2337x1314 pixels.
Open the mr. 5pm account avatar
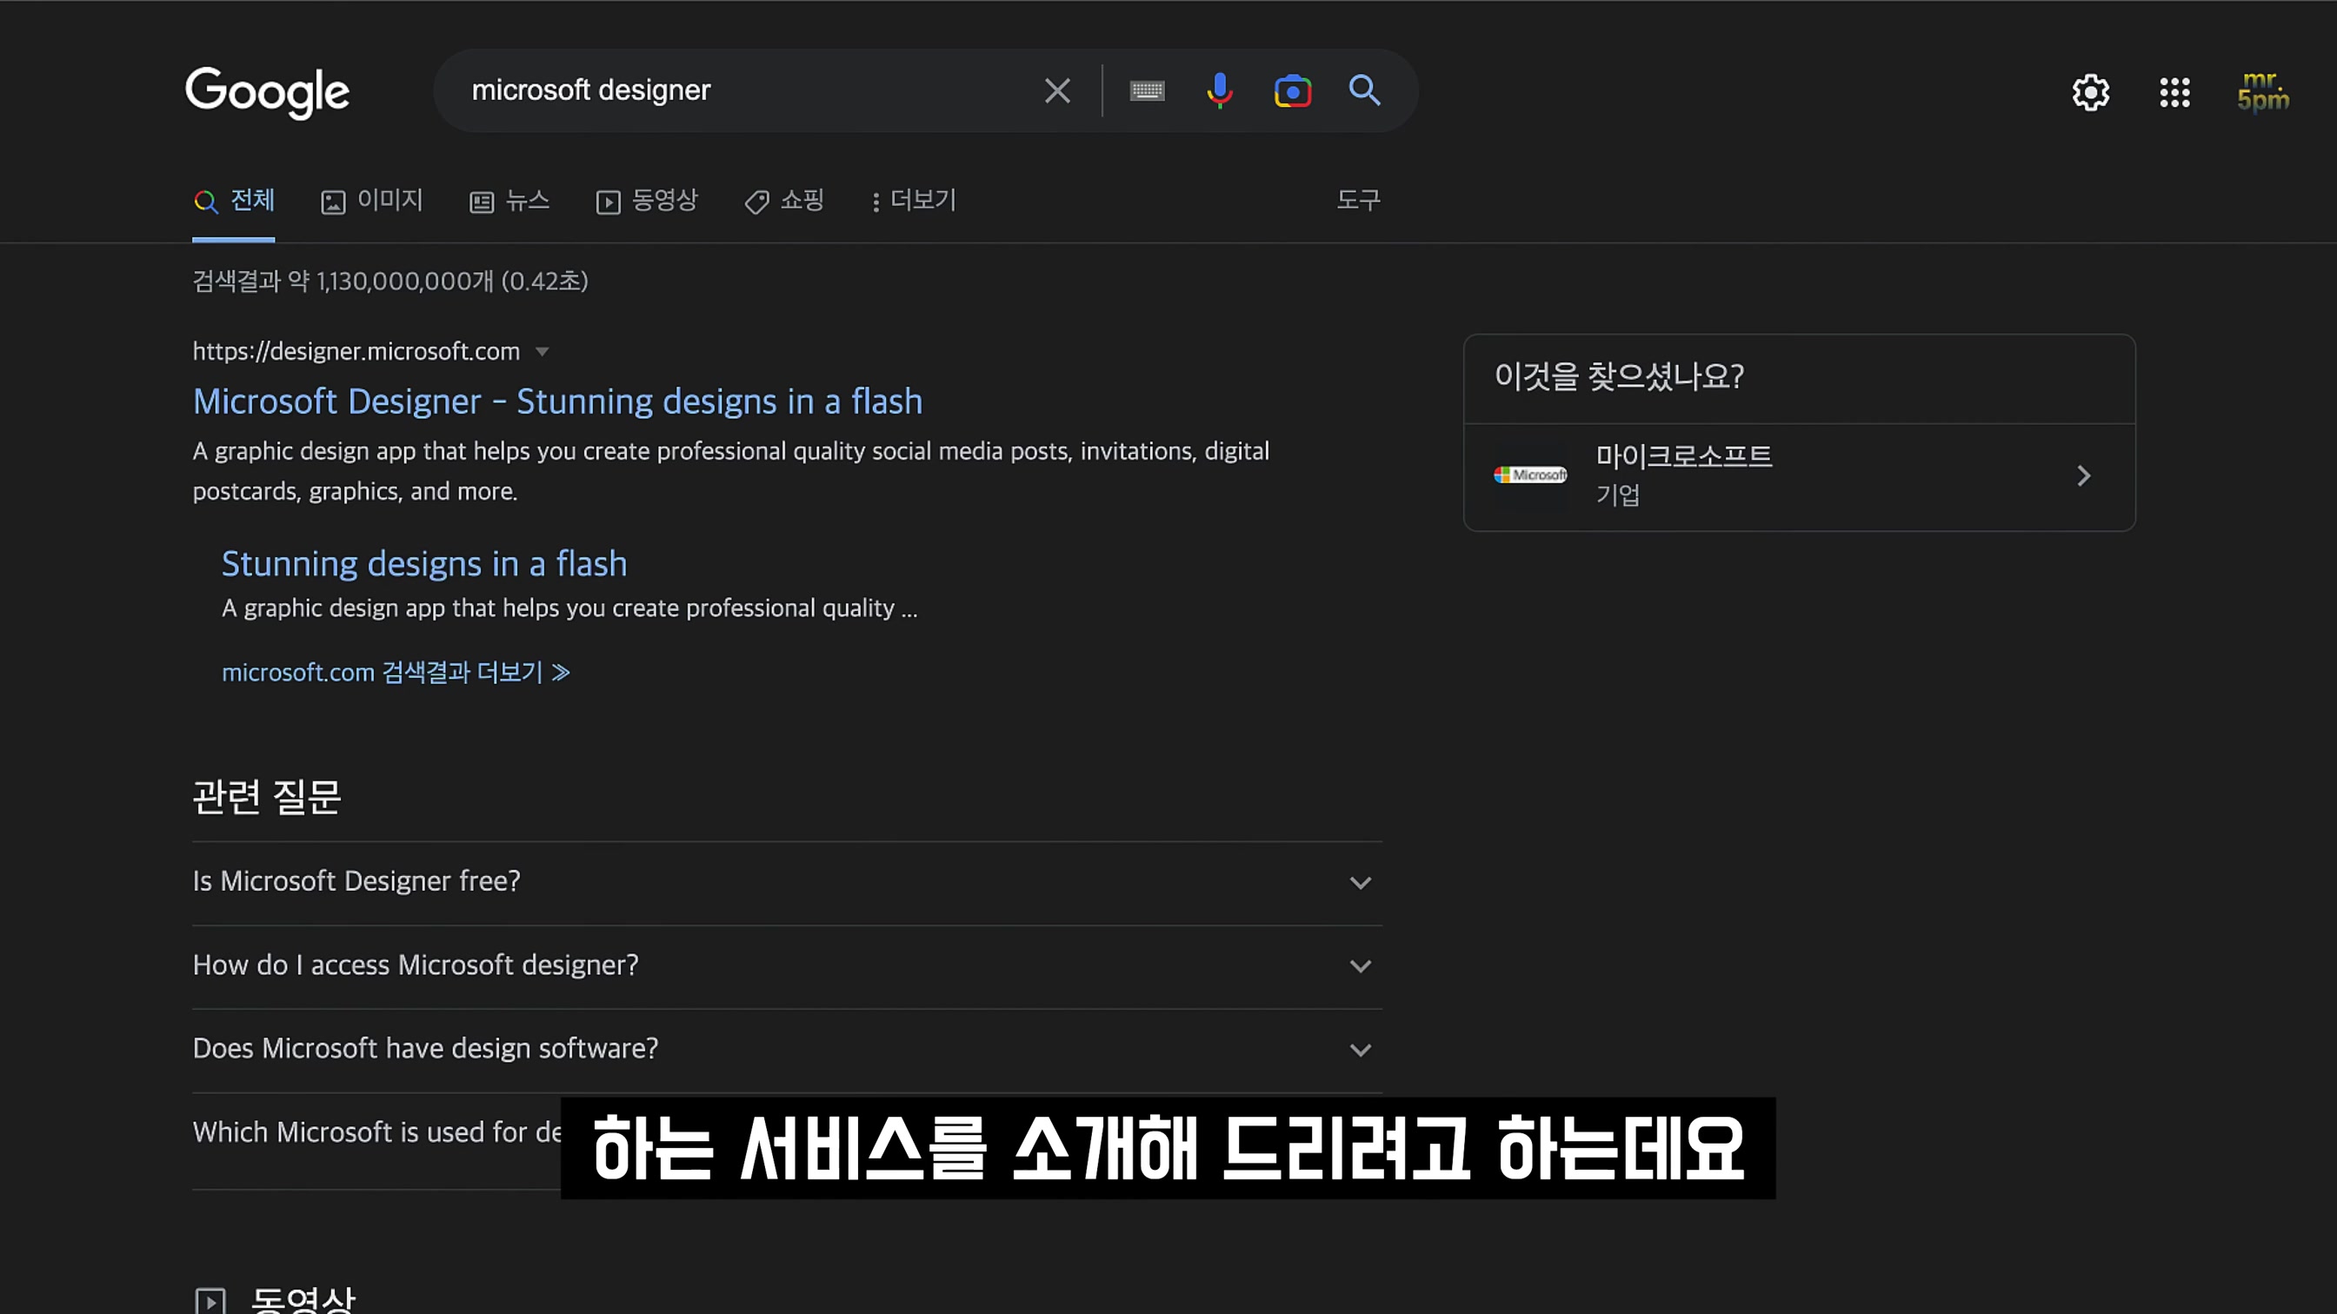point(2262,91)
